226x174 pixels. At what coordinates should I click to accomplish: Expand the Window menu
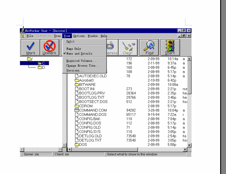[93, 36]
